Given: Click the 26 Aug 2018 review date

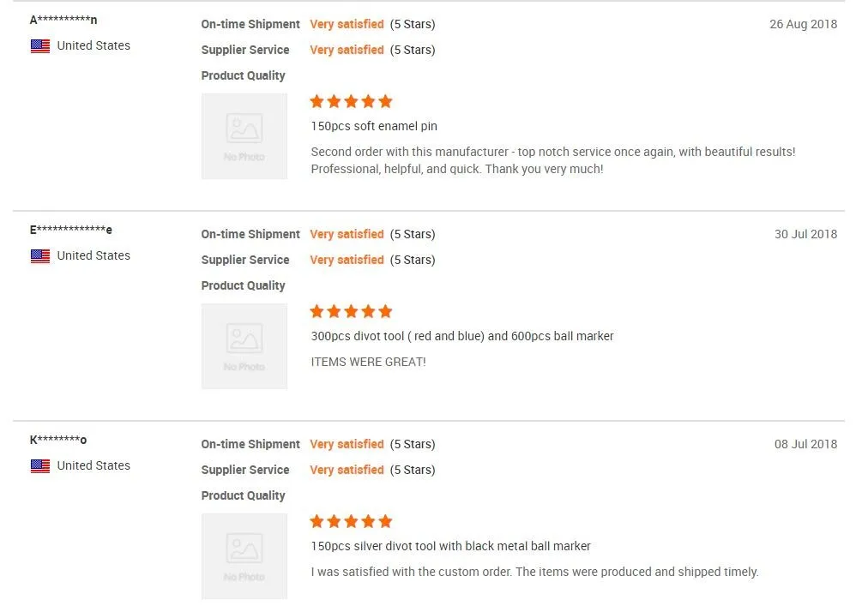Looking at the screenshot, I should pyautogui.click(x=803, y=24).
